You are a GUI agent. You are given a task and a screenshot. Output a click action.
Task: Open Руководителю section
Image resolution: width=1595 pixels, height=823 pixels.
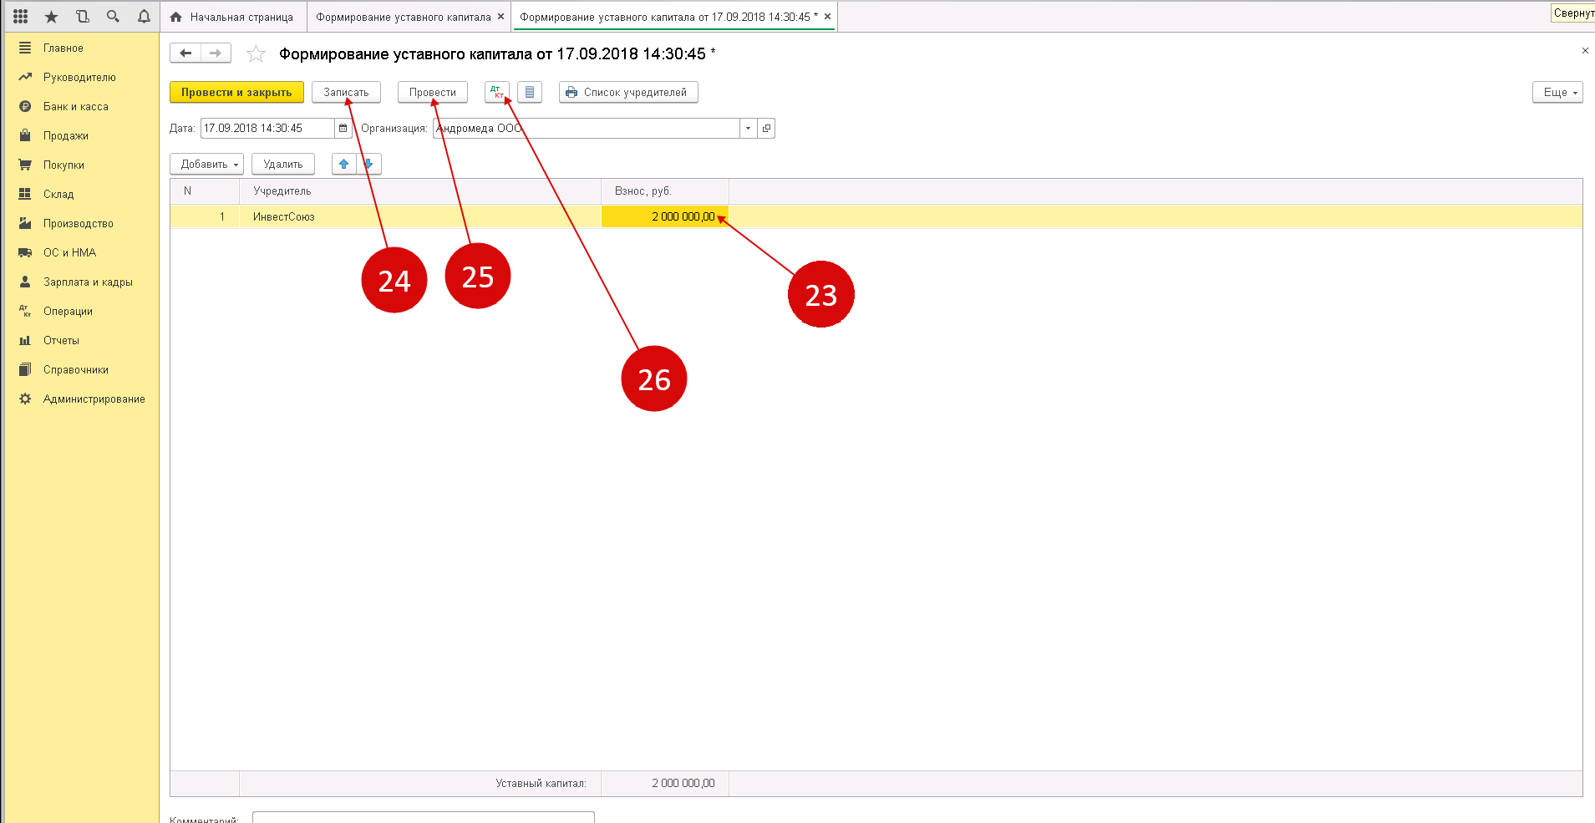click(81, 77)
